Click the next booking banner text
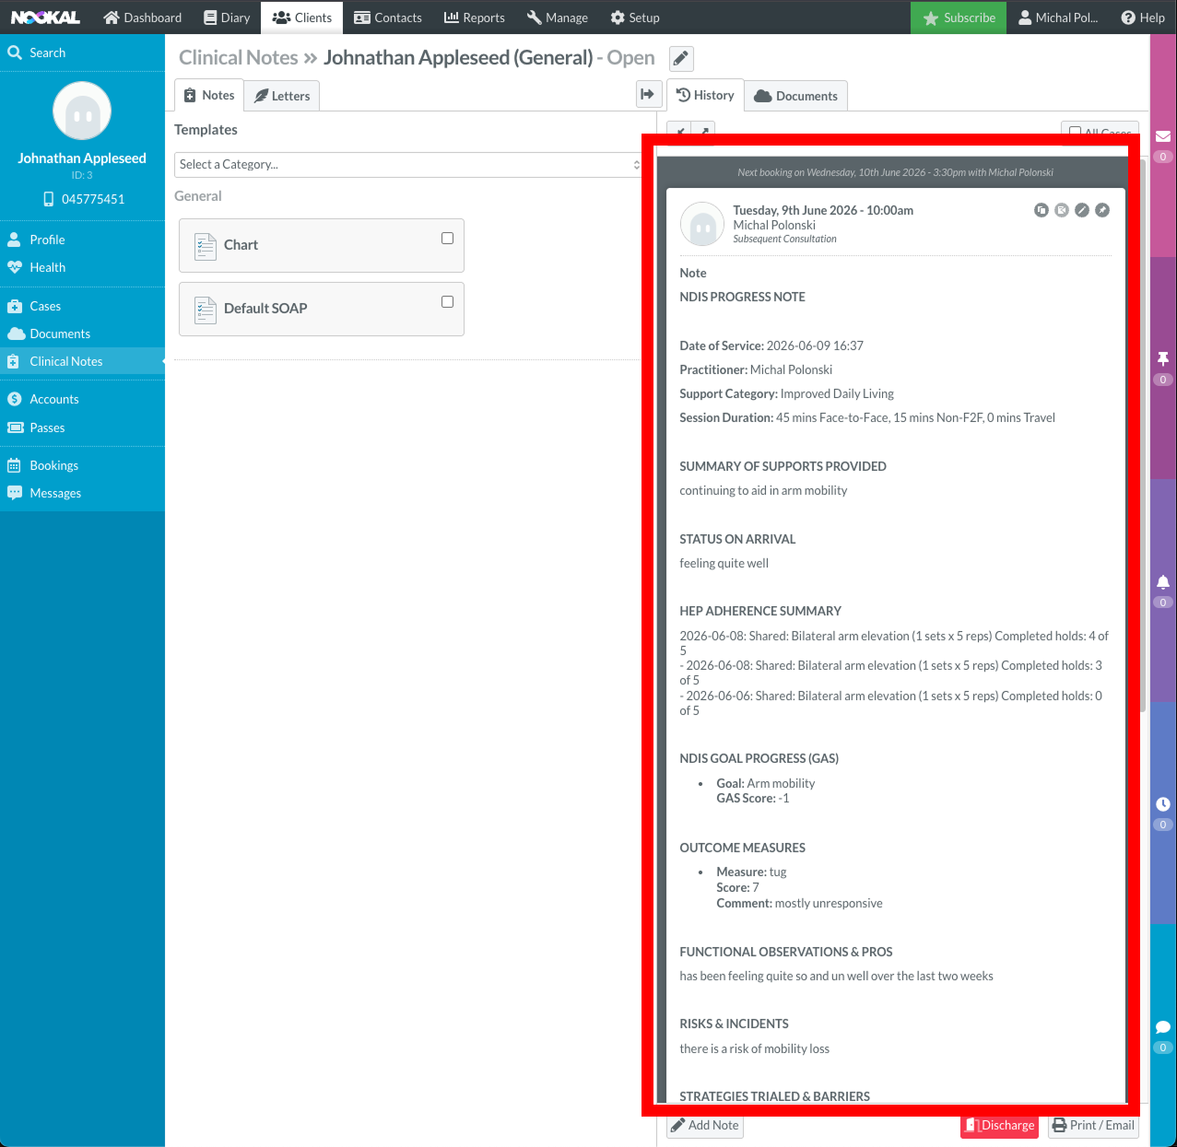Screen dimensions: 1177x1147 tap(895, 172)
